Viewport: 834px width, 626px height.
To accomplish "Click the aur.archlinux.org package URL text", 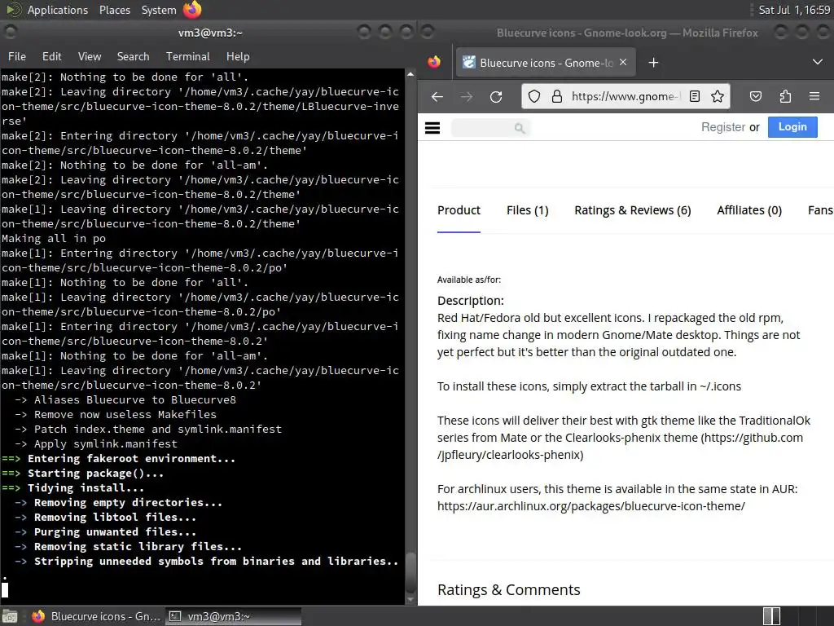I will 591,506.
